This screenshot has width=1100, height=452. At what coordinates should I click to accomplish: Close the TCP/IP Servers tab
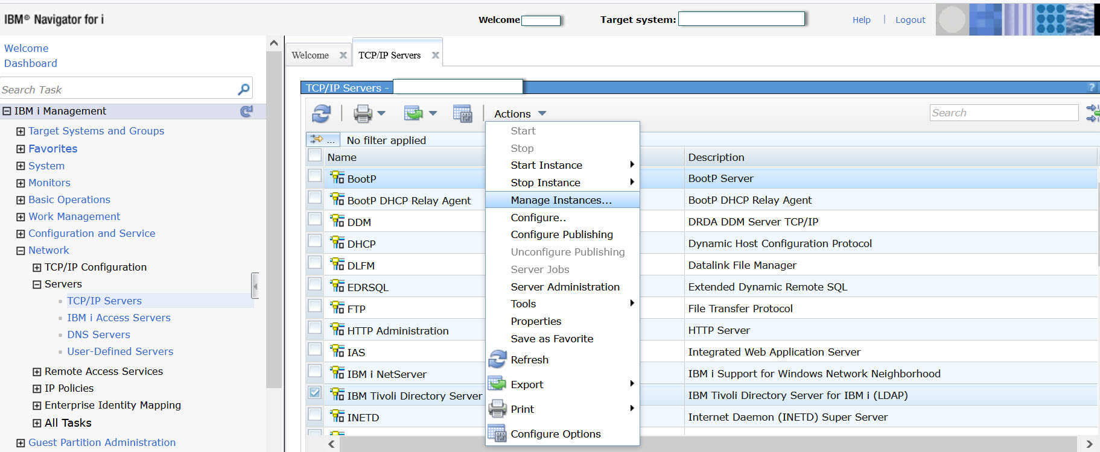point(435,55)
